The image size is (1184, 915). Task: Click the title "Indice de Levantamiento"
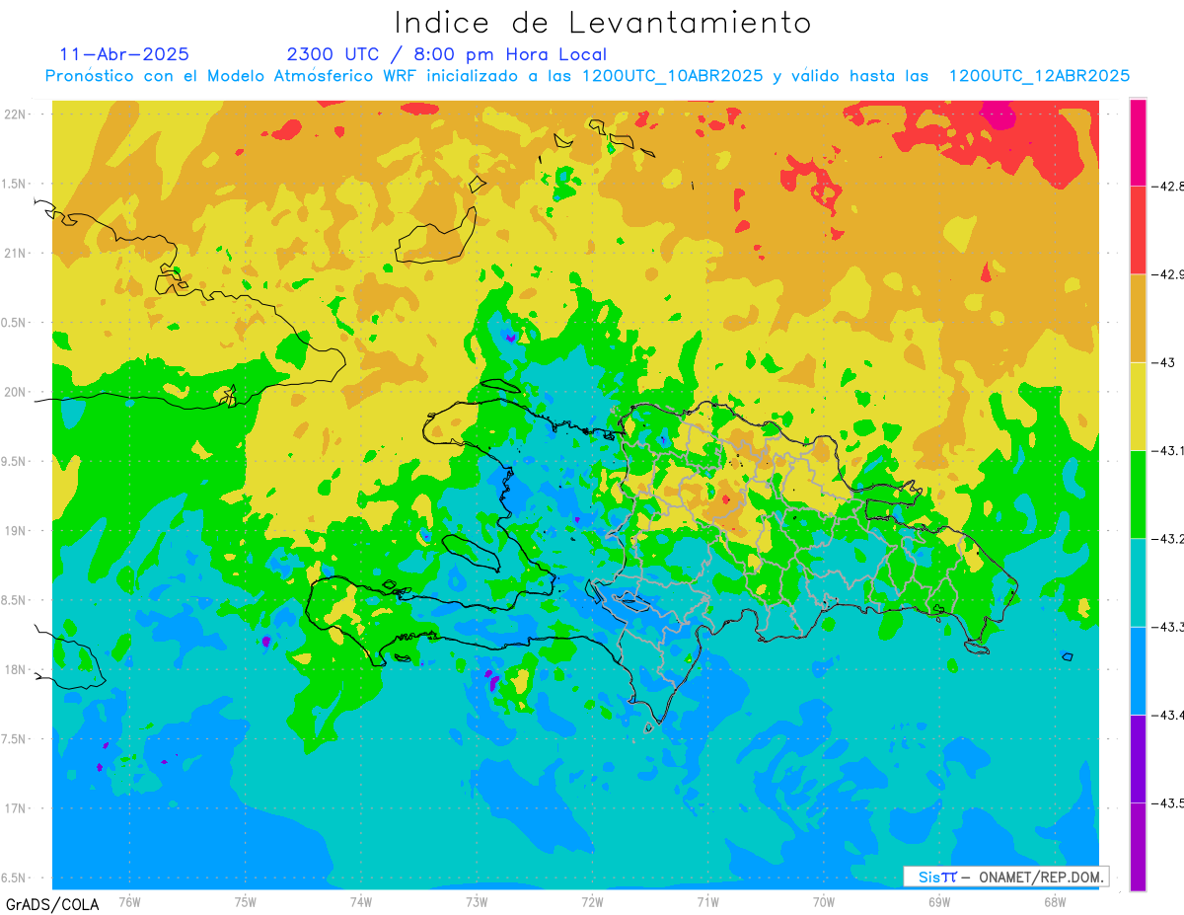[x=603, y=23]
